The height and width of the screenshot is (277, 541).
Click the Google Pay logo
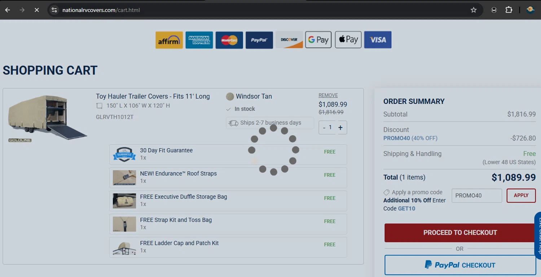[x=318, y=40]
